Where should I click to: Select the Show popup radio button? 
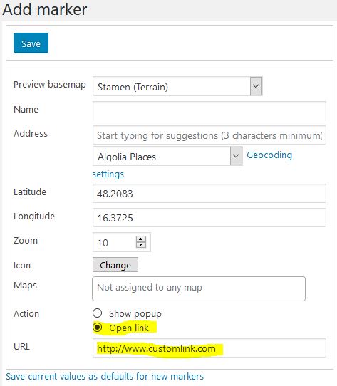(x=98, y=313)
